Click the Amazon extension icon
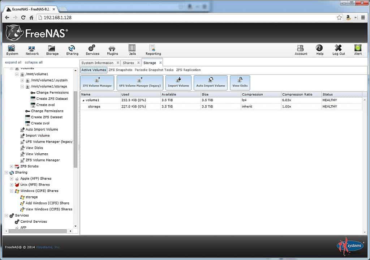 (348, 17)
